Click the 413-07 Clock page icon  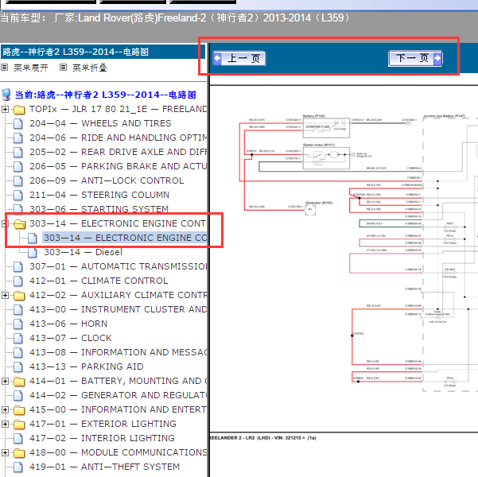(18, 339)
